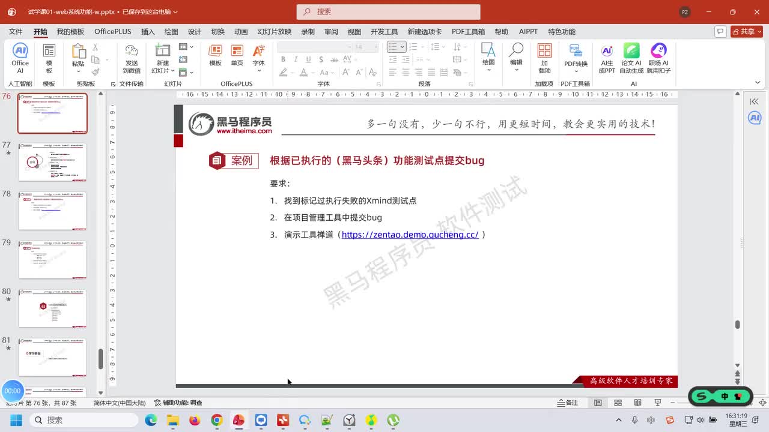
Task: Click the AI icon in right sidebar
Action: [755, 118]
